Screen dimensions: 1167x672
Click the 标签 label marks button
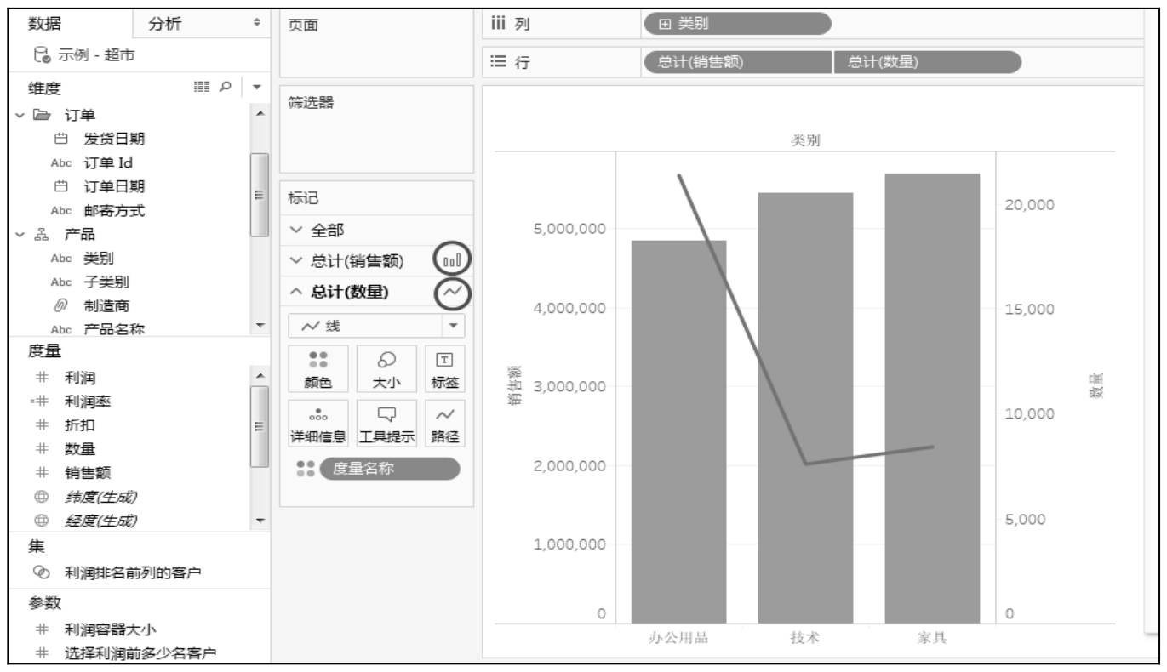point(449,368)
